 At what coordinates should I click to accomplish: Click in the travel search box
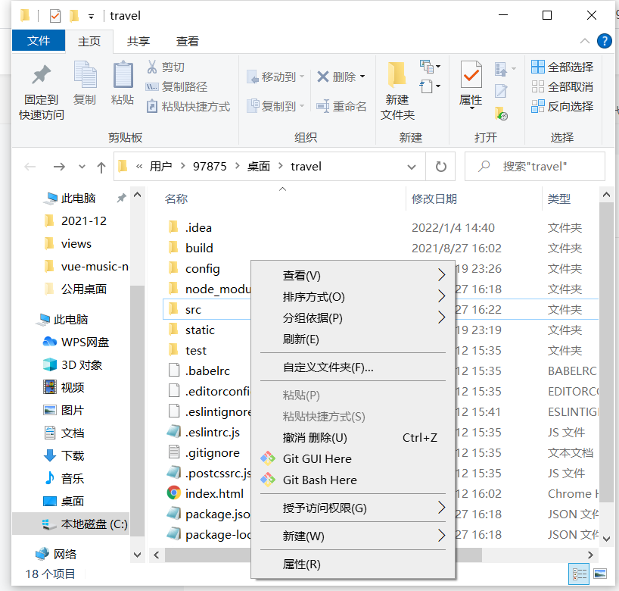(535, 167)
